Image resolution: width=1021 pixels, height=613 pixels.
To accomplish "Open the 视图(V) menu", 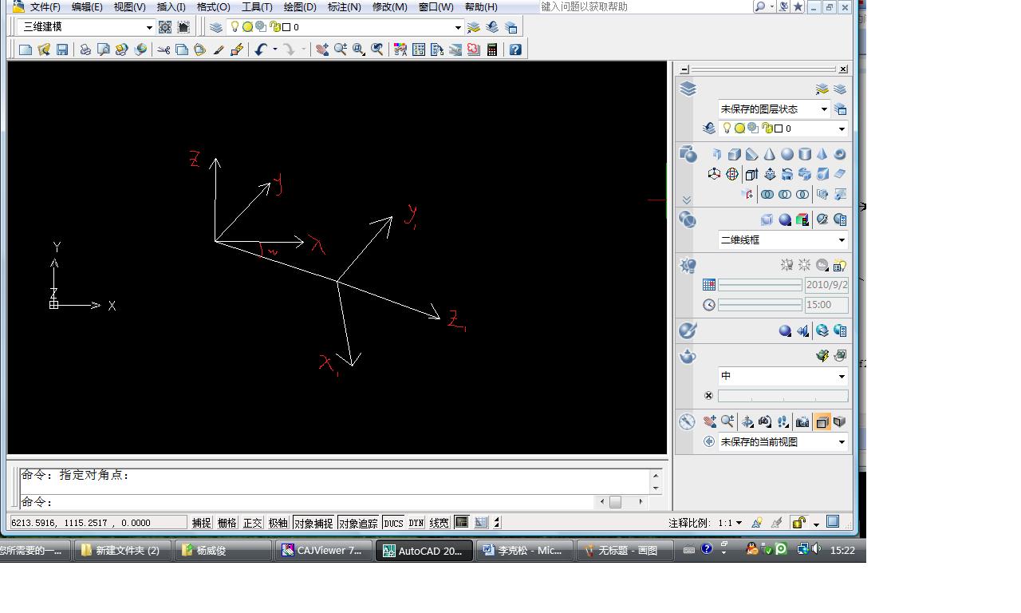I will (130, 6).
